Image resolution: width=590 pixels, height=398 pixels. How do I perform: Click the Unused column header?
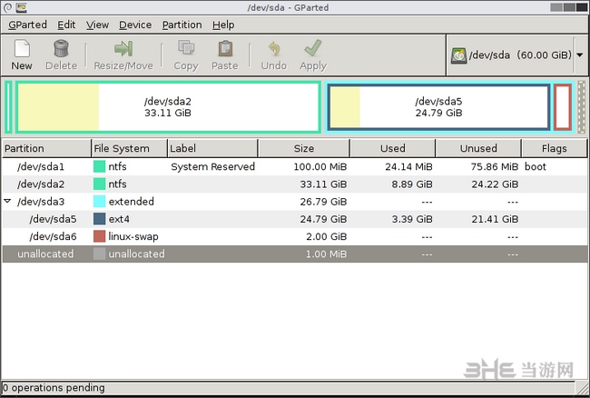pyautogui.click(x=478, y=148)
